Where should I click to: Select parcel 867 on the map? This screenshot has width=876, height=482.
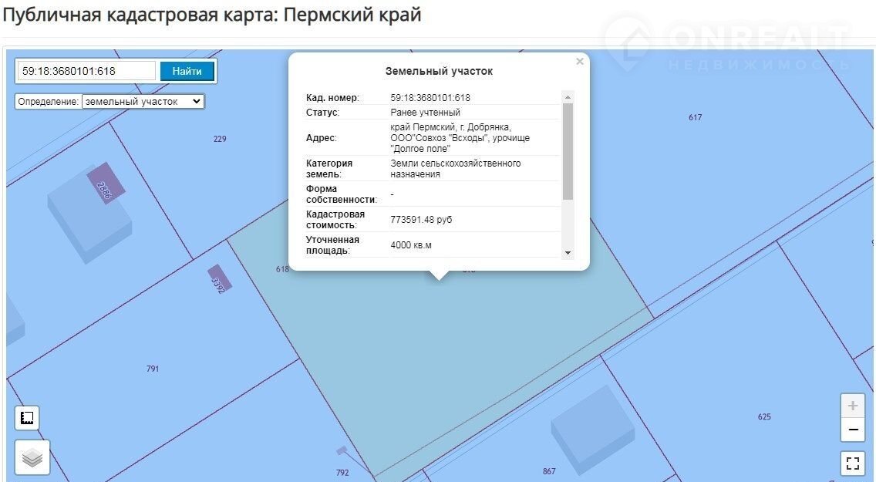pos(549,471)
